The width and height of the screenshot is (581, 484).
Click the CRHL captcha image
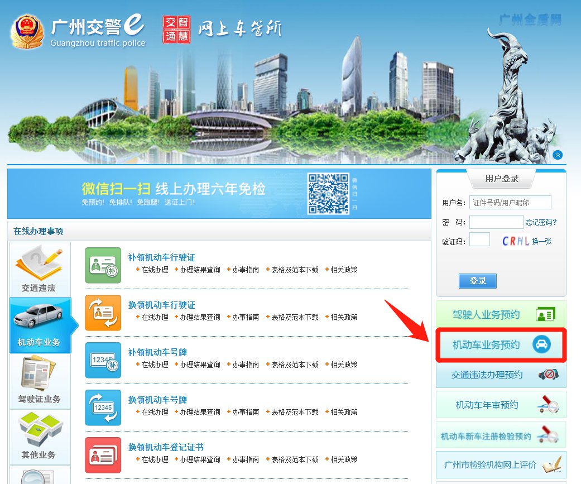click(516, 241)
